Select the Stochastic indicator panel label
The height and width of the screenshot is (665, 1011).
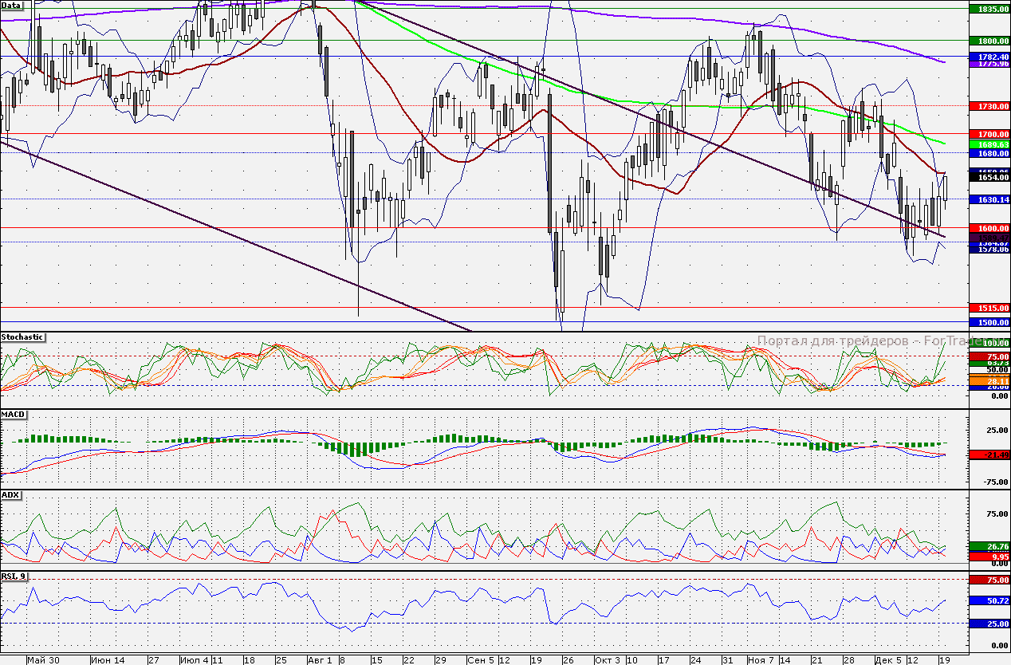[22, 337]
